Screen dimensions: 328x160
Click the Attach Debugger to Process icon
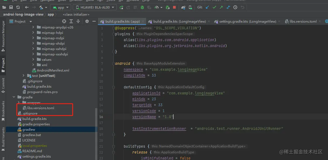point(168,8)
